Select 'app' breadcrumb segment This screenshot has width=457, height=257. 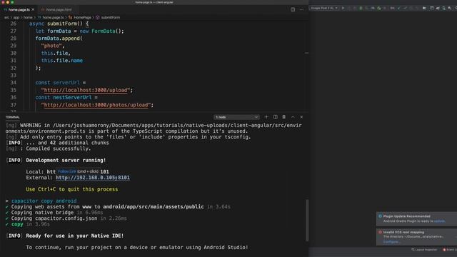pyautogui.click(x=16, y=17)
